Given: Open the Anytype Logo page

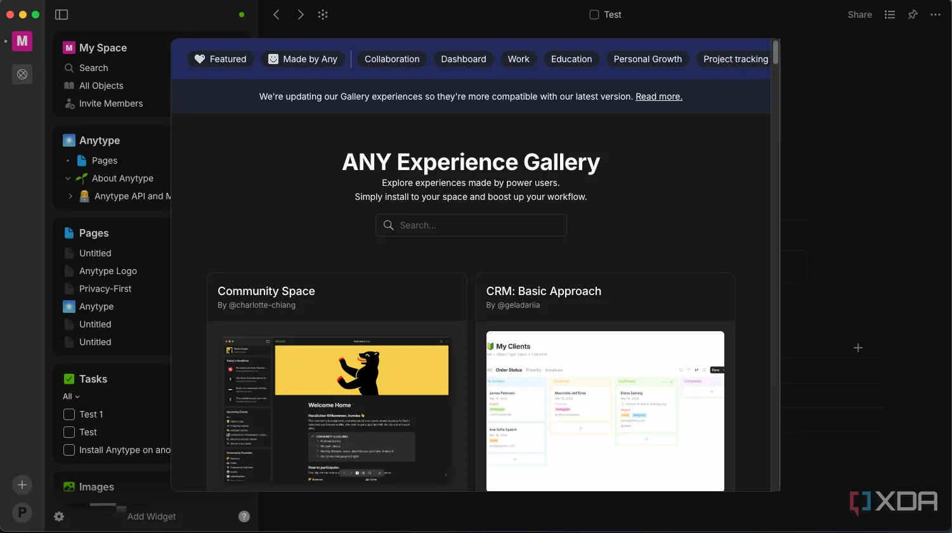Looking at the screenshot, I should click(108, 271).
